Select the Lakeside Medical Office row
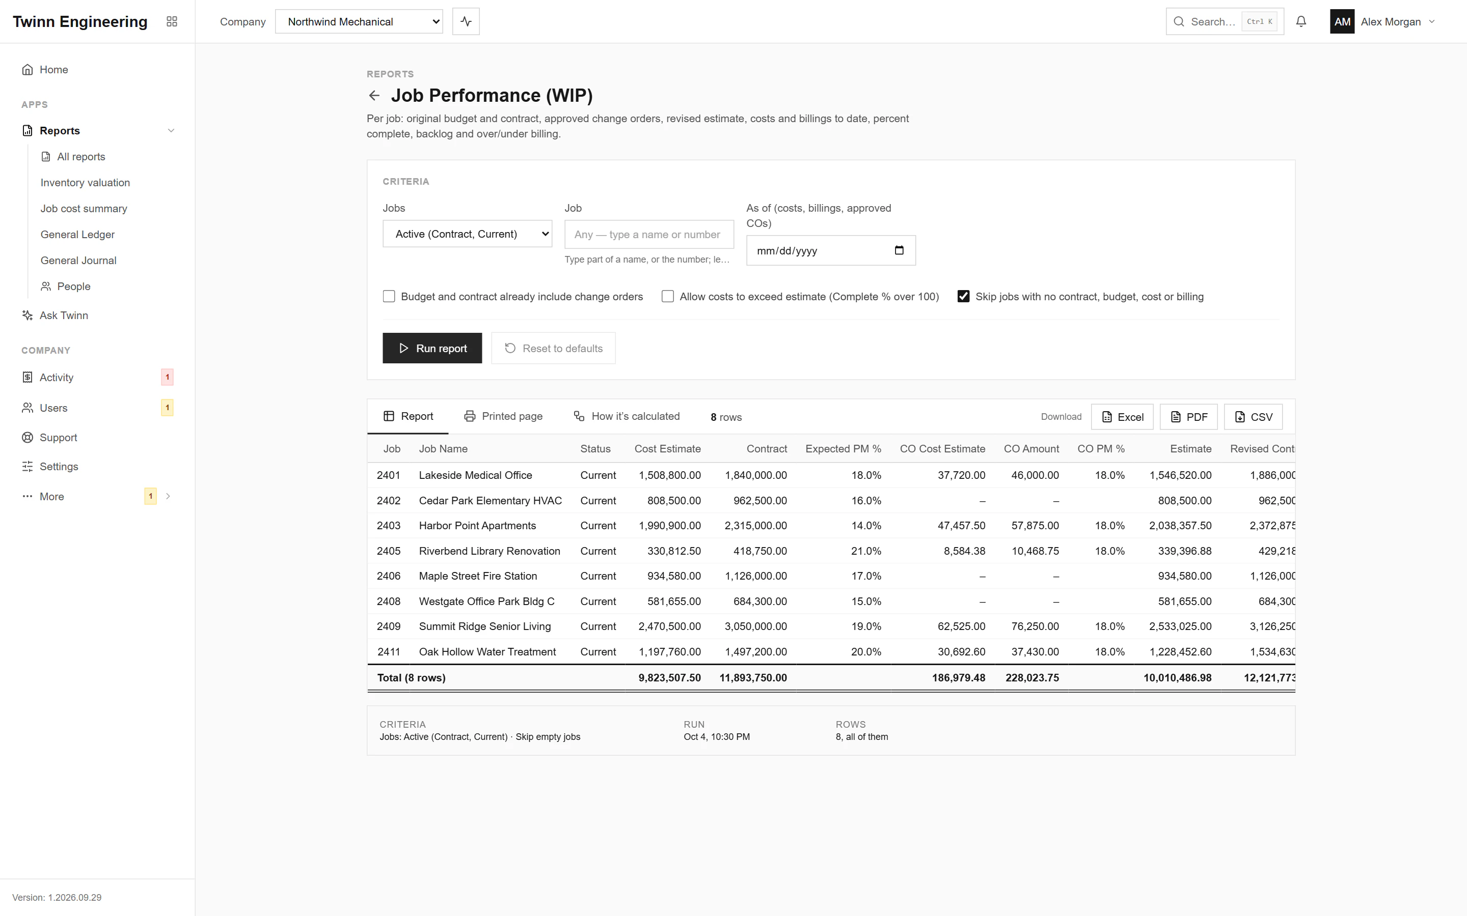The width and height of the screenshot is (1467, 916). click(x=831, y=476)
